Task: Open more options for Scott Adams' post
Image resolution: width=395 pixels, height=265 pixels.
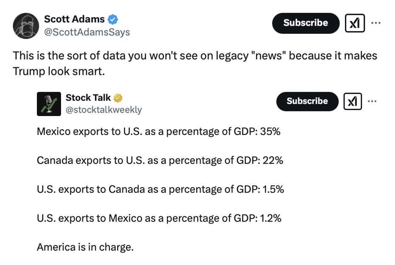Action: [x=376, y=23]
